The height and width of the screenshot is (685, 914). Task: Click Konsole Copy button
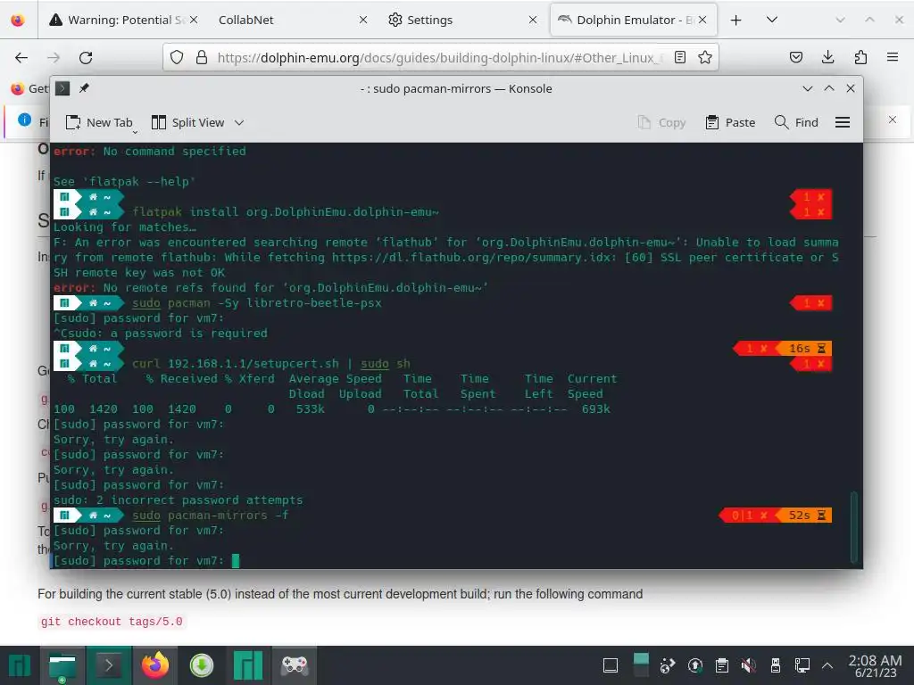click(x=661, y=122)
